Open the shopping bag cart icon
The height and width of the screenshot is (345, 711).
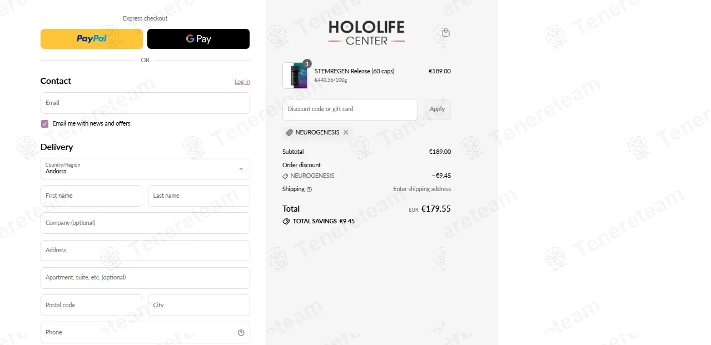445,32
